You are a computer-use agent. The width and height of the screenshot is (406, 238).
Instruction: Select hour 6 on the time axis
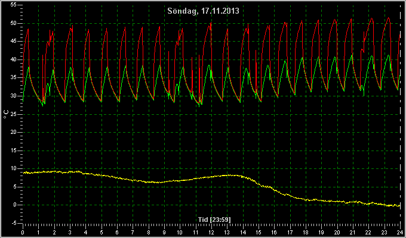pyautogui.click(x=117, y=232)
